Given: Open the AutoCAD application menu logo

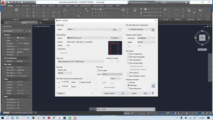Looking at the screenshot, I should click(3, 3).
